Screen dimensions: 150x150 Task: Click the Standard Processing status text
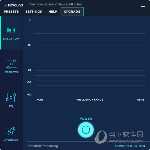pos(43,146)
